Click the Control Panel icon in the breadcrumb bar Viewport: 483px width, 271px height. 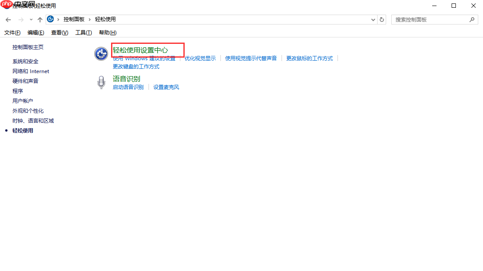[x=50, y=19]
